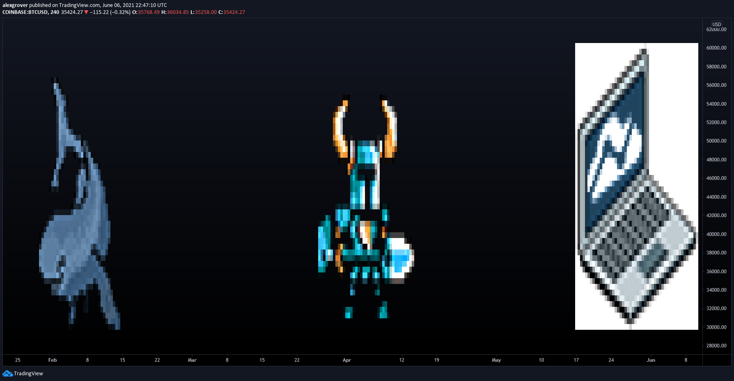Click the price change -115.22 (-0.32%)
Viewport: 734px width, 381px height.
pyautogui.click(x=110, y=12)
